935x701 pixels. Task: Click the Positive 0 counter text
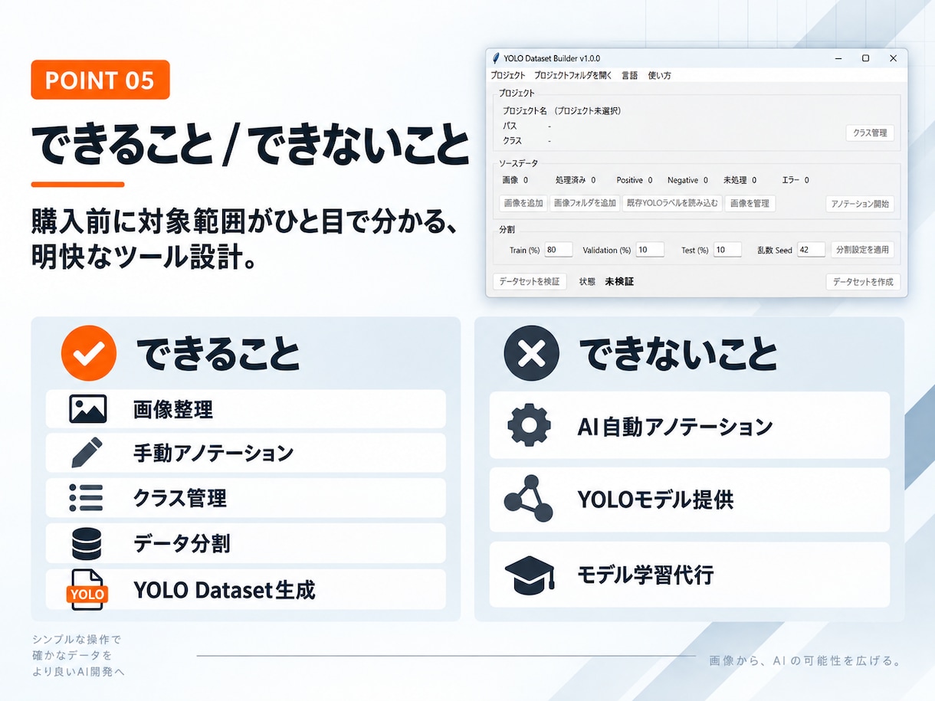635,180
